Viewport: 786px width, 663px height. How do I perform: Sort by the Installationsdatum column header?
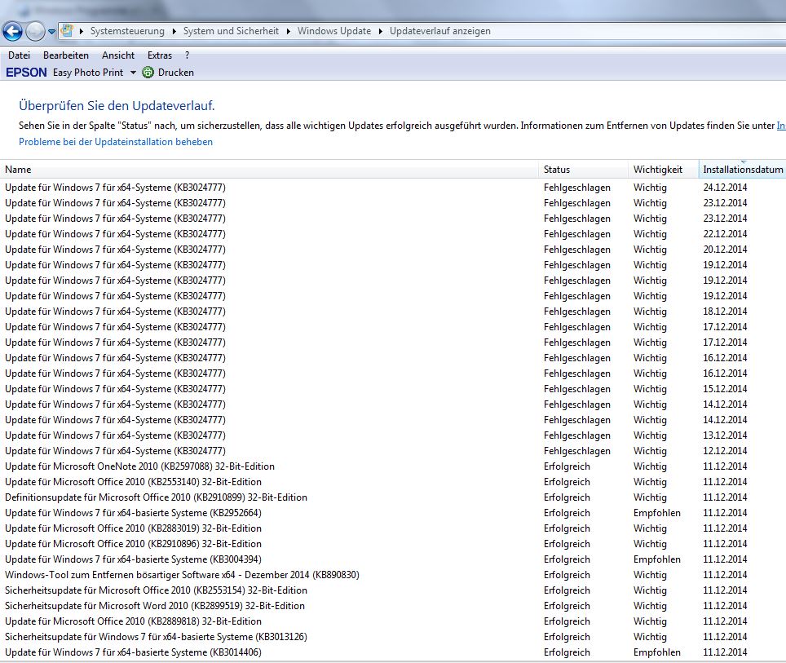click(743, 170)
